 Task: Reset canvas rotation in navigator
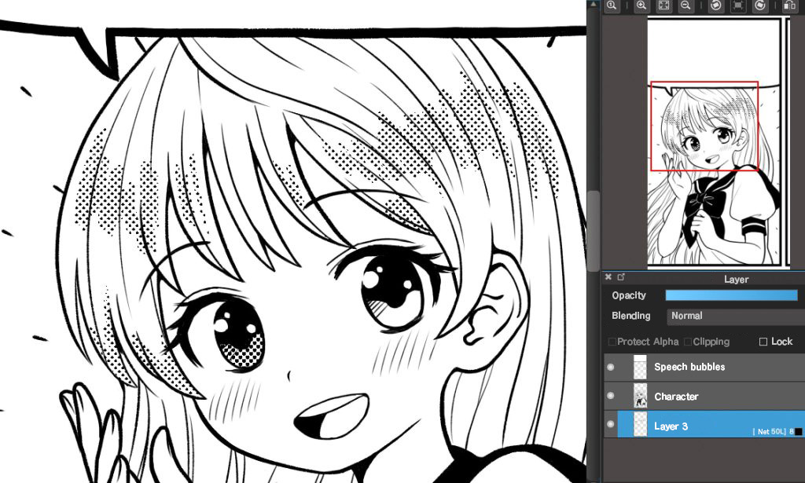click(x=737, y=5)
